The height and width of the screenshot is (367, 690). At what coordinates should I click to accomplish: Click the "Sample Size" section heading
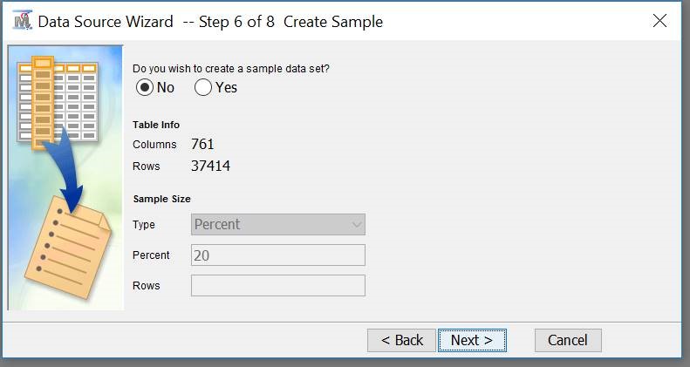[161, 199]
